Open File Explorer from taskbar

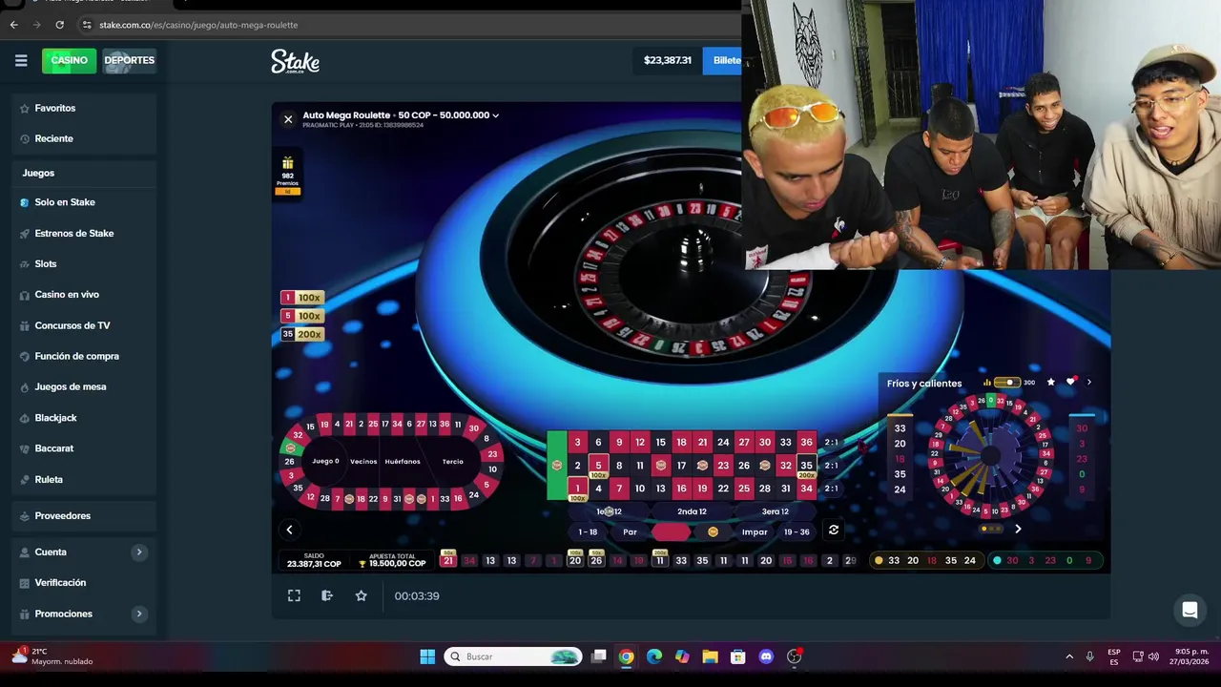pos(710,656)
